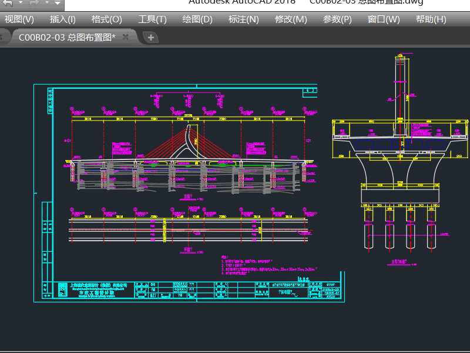Click the Undo arrow in quick access toolbar
The width and height of the screenshot is (470, 353).
point(7,3)
